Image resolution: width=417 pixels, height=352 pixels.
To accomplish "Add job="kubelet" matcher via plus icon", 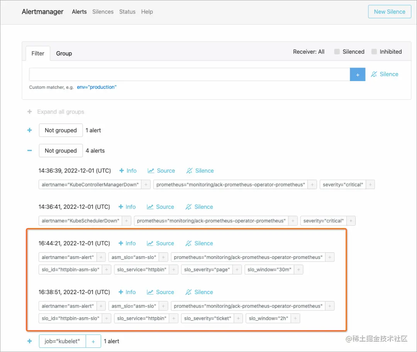I will (93, 341).
